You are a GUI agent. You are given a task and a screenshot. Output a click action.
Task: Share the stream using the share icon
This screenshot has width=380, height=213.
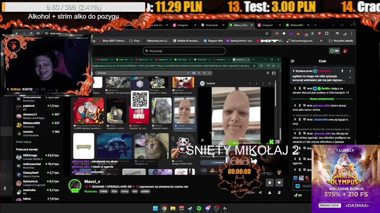tap(260, 193)
